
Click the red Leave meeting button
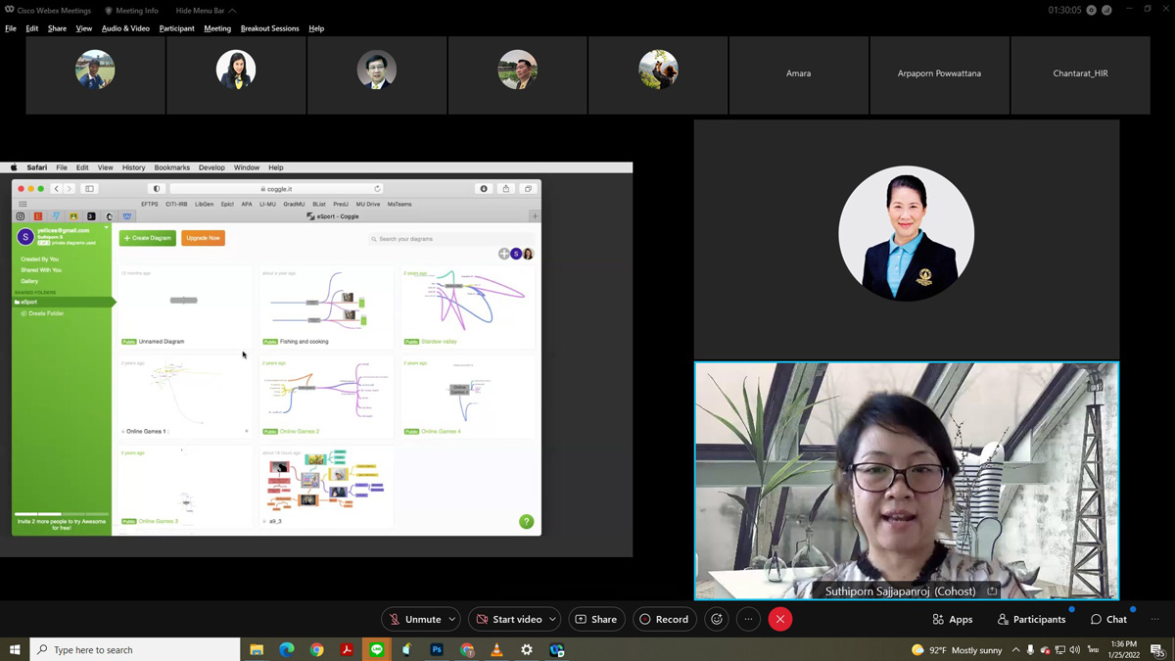coord(780,619)
